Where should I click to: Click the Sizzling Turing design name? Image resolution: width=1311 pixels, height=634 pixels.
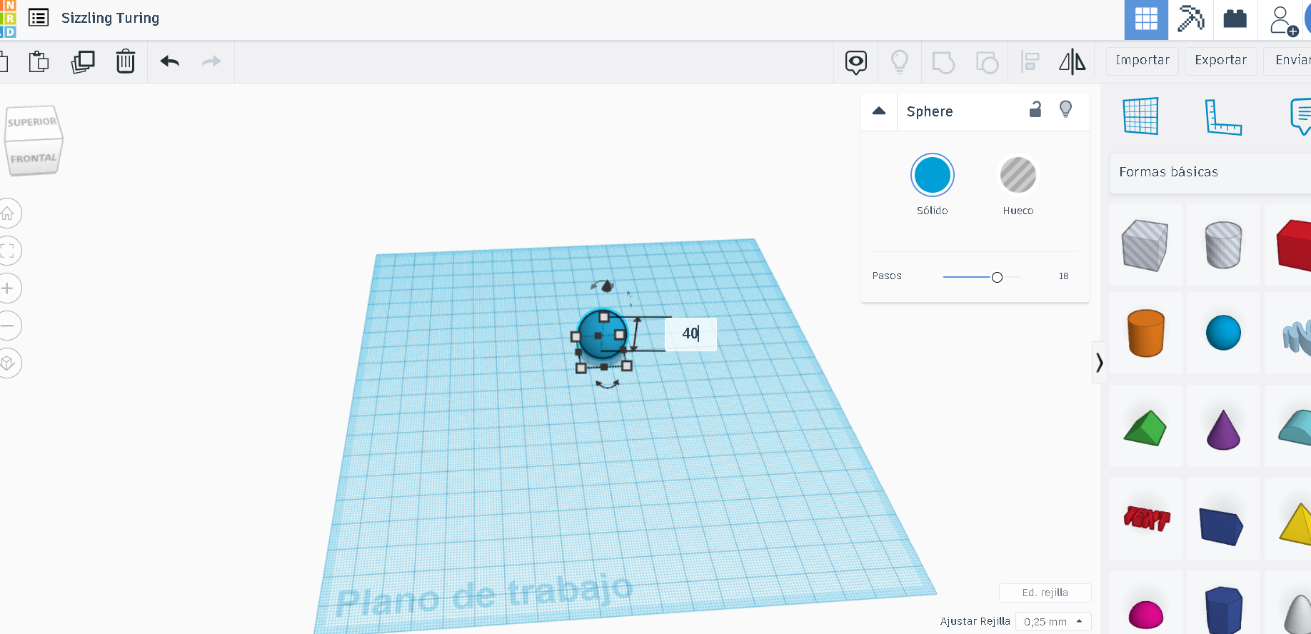coord(111,18)
